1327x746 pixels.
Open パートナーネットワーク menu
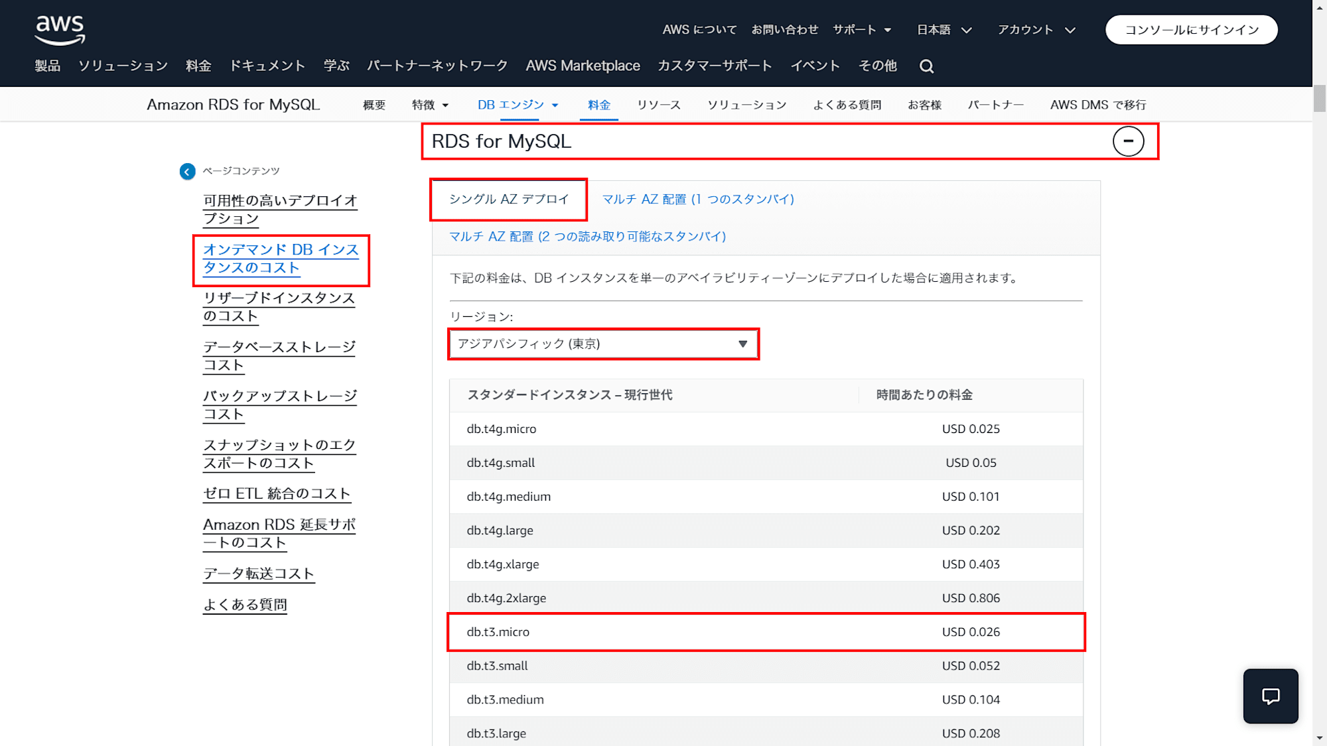click(437, 66)
